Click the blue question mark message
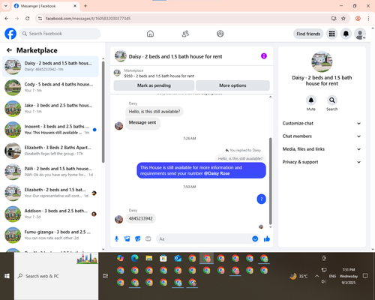Viewport: 375px width, 300px height. pyautogui.click(x=261, y=199)
